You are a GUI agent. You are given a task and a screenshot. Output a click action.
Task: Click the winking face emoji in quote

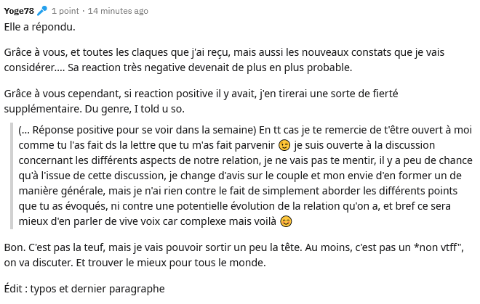pos(284,145)
